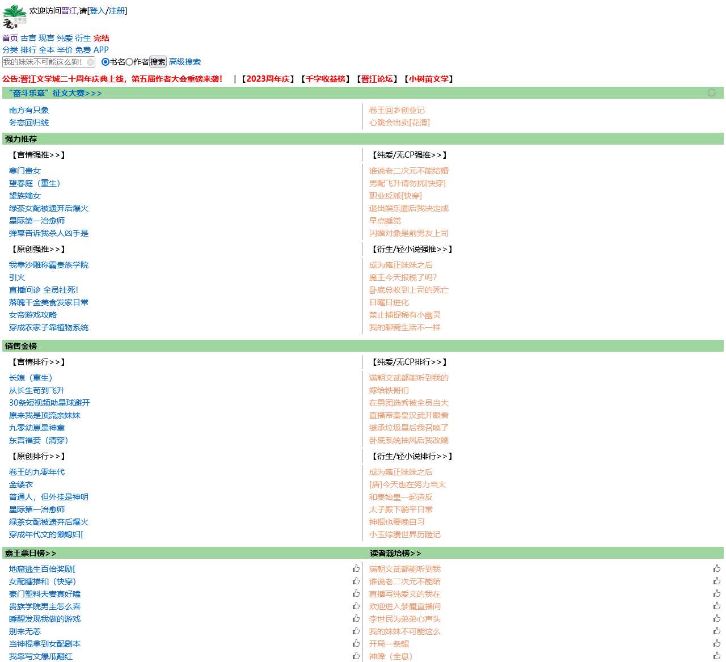Screen dimensions: 726x662
Task: Thumbs-up the book 满朝文武都能听到我 in 读者栽培榜
Action: (717, 568)
